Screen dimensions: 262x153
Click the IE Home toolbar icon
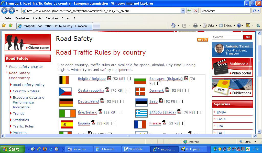(x=173, y=25)
